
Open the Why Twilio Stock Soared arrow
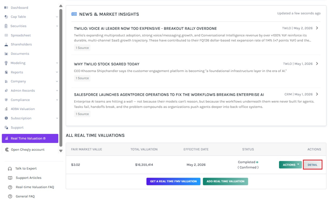[x=317, y=64]
